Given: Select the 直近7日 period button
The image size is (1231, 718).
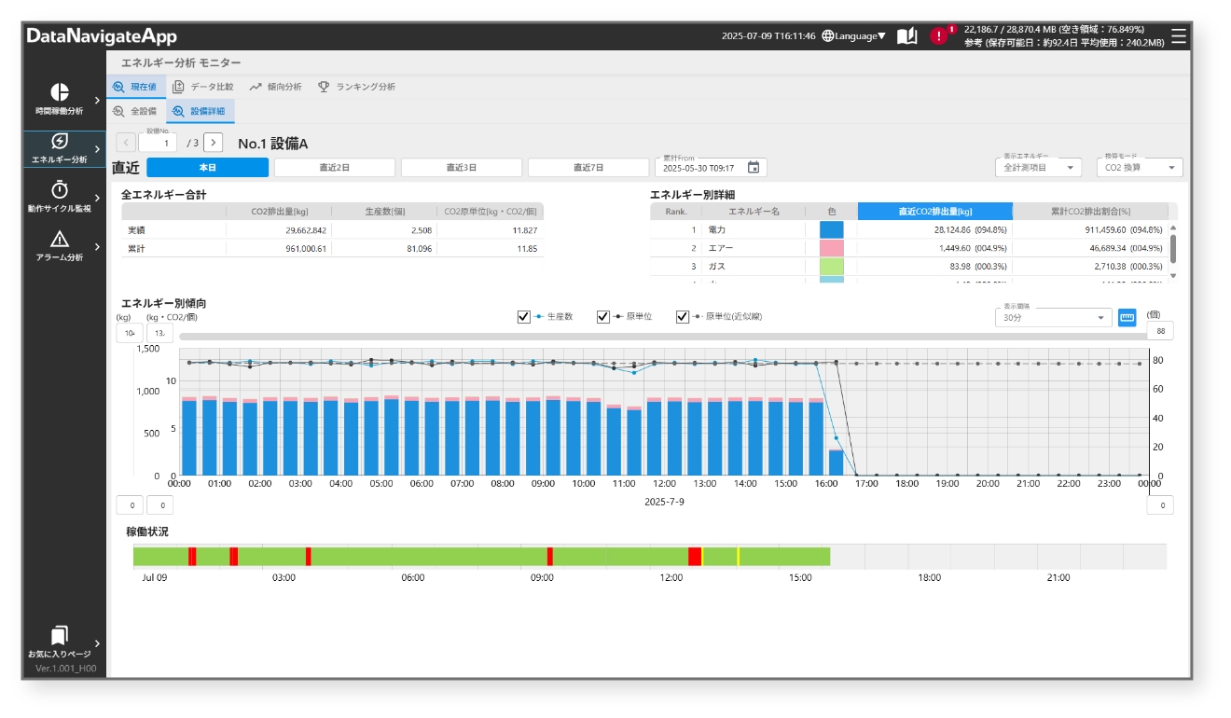Looking at the screenshot, I should [x=588, y=168].
